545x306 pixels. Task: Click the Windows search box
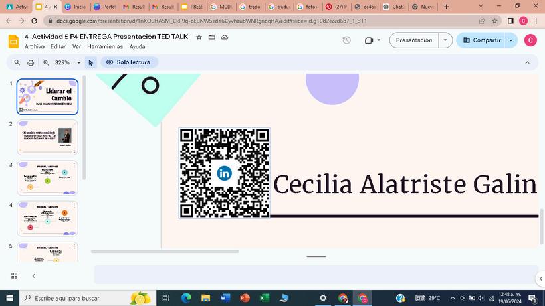pyautogui.click(x=88, y=298)
